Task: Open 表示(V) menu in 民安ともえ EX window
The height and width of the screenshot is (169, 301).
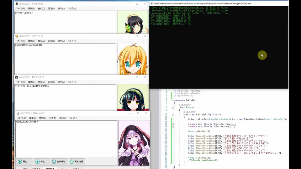Action: point(61,41)
